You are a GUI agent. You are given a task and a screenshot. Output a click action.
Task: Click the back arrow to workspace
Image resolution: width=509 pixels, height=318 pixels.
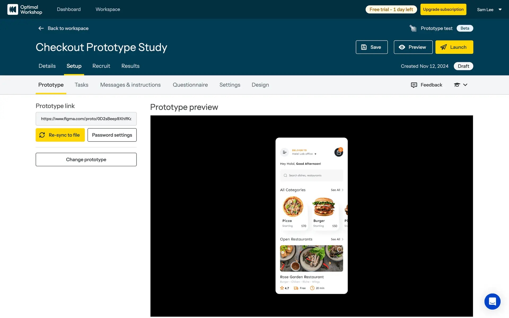point(41,28)
